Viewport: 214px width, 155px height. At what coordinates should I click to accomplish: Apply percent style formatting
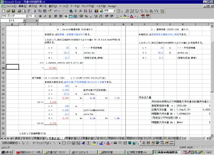point(86,16)
